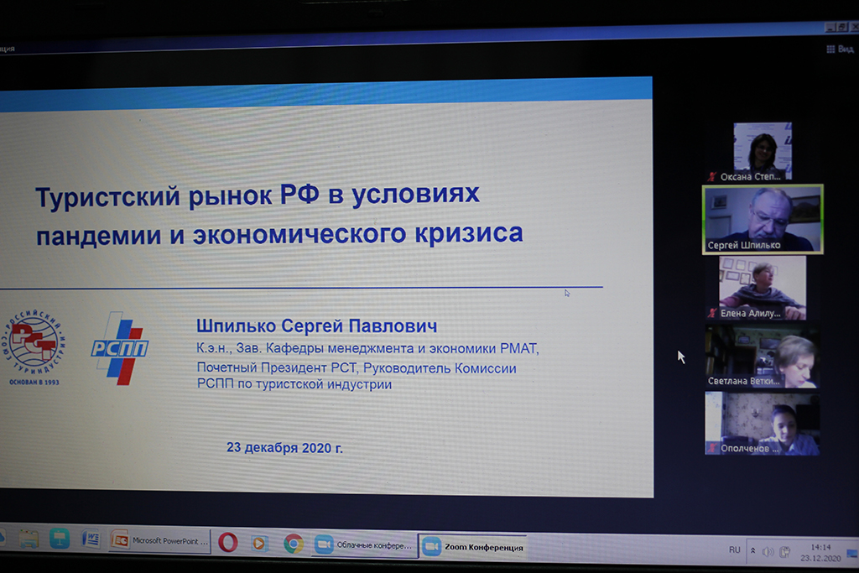Click Сергей Шпилько's highlighted speaker video
This screenshot has height=573, width=859.
point(763,218)
